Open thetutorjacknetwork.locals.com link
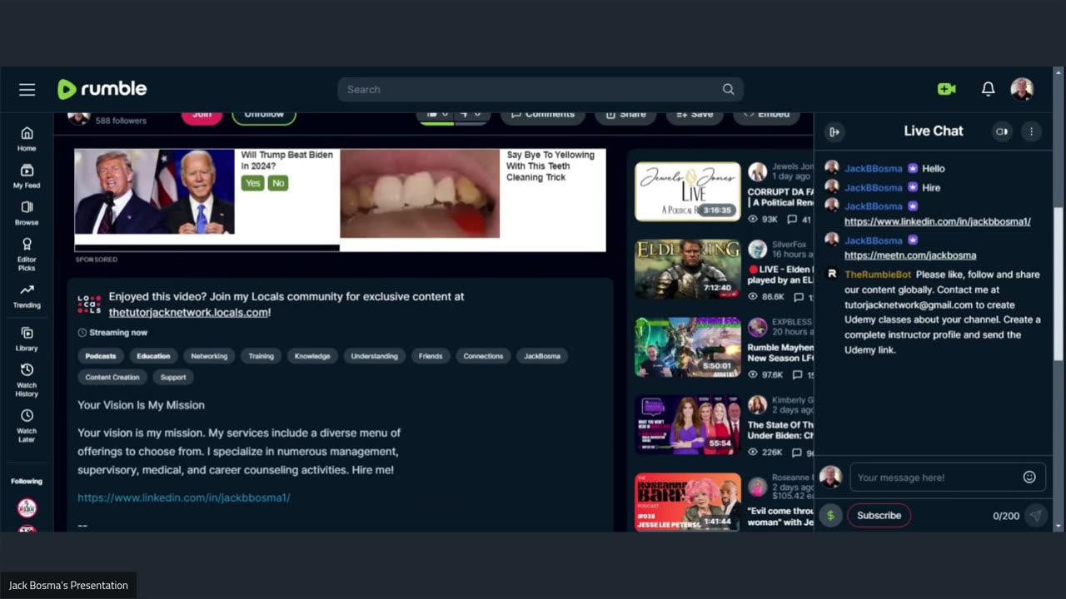The image size is (1066, 599). tap(188, 312)
